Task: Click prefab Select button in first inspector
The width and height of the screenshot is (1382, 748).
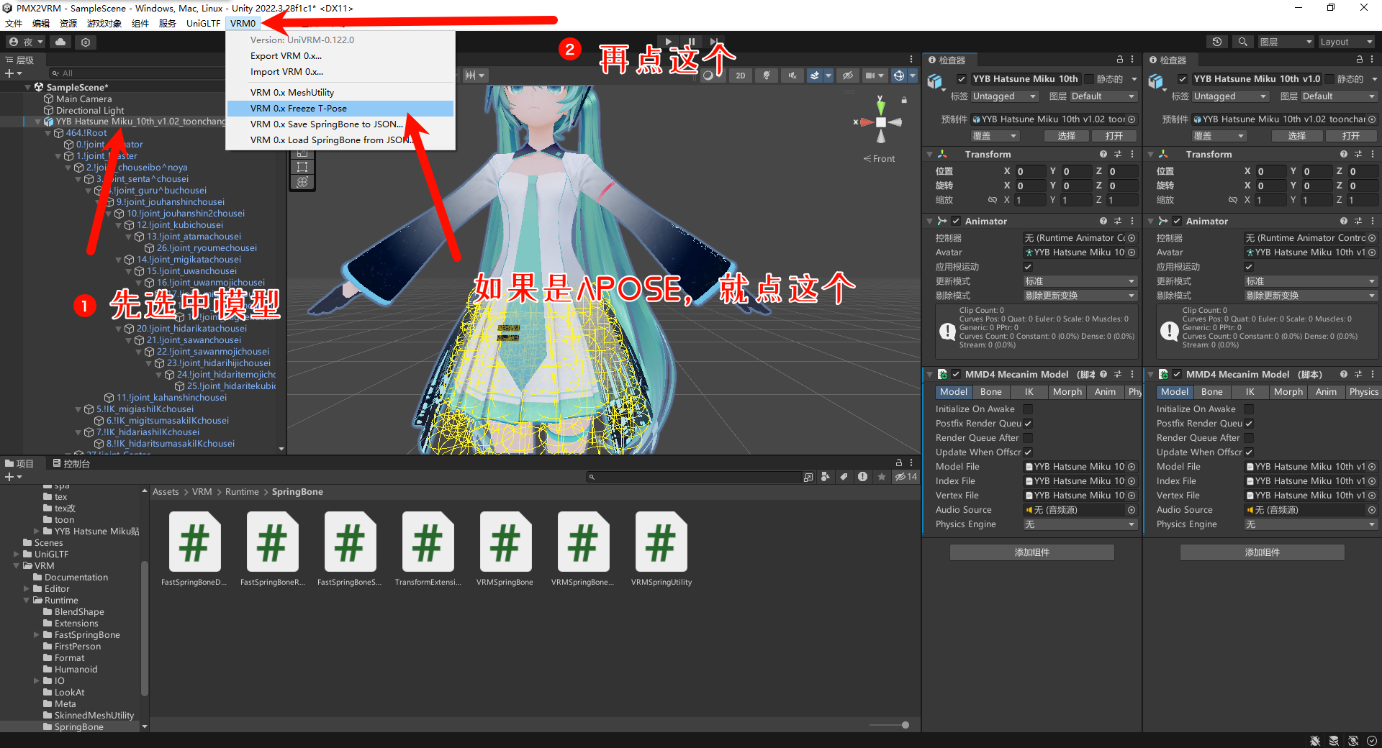Action: click(x=1066, y=136)
